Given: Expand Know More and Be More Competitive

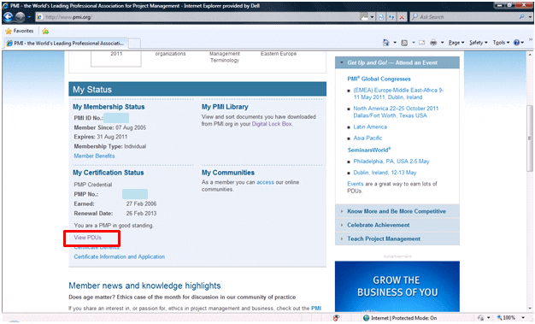Looking at the screenshot, I should (x=397, y=211).
